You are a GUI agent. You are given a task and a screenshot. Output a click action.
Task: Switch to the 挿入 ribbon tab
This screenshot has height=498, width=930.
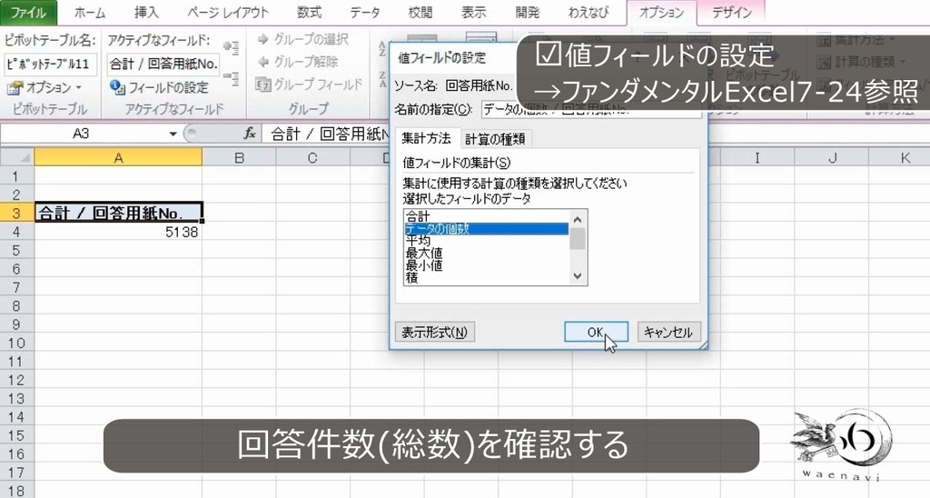point(146,13)
